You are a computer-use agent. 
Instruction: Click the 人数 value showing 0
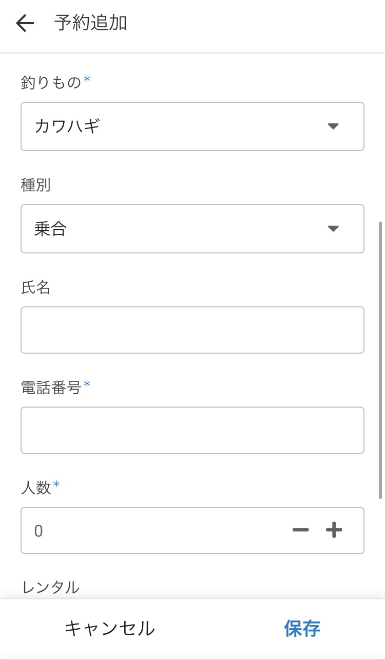click(x=38, y=530)
